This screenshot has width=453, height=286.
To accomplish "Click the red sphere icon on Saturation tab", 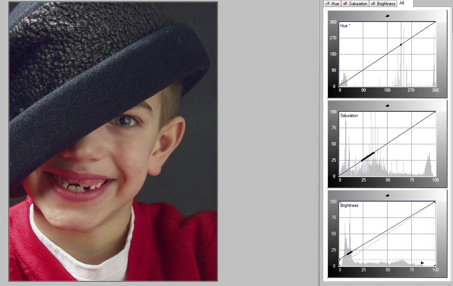I will click(345, 4).
